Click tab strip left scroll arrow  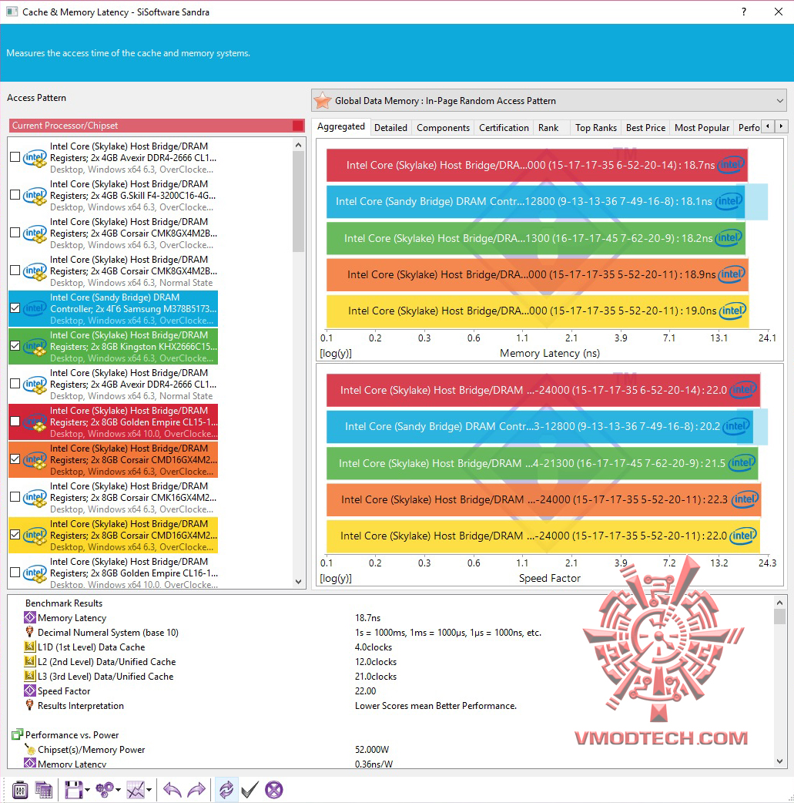(767, 126)
